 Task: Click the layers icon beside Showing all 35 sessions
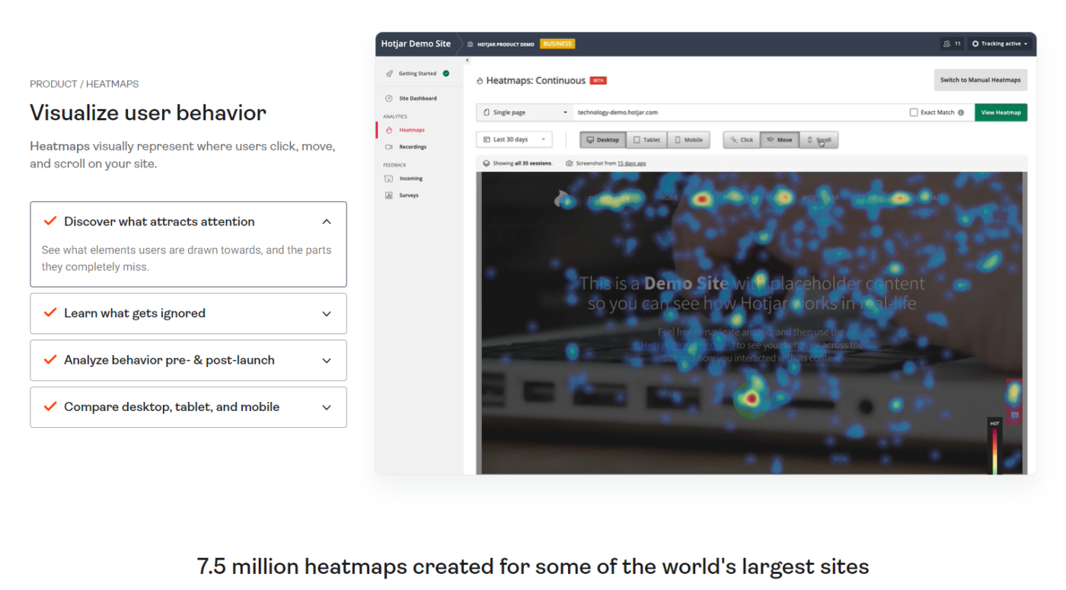487,163
